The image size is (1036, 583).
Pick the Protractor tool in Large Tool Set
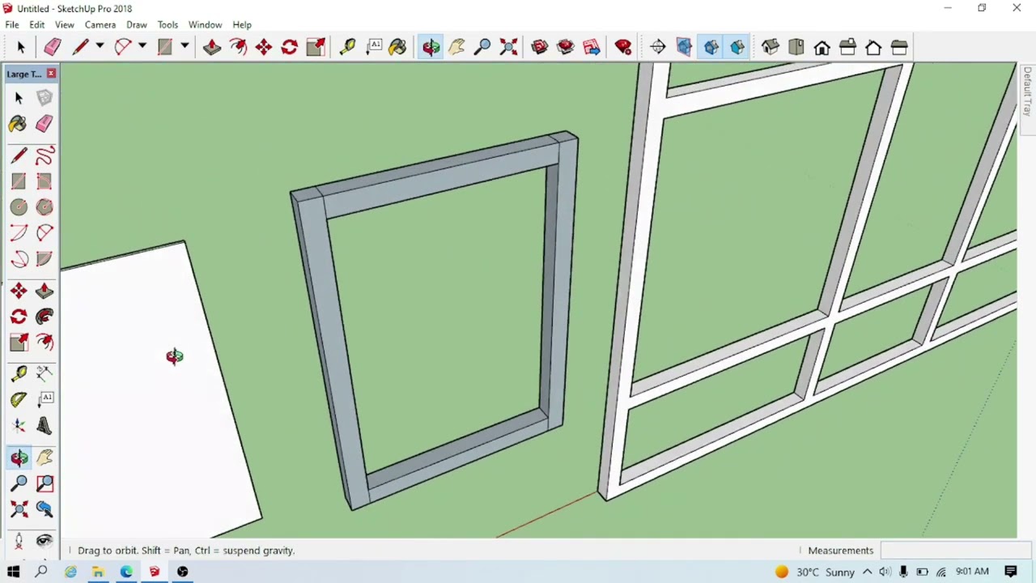19,398
